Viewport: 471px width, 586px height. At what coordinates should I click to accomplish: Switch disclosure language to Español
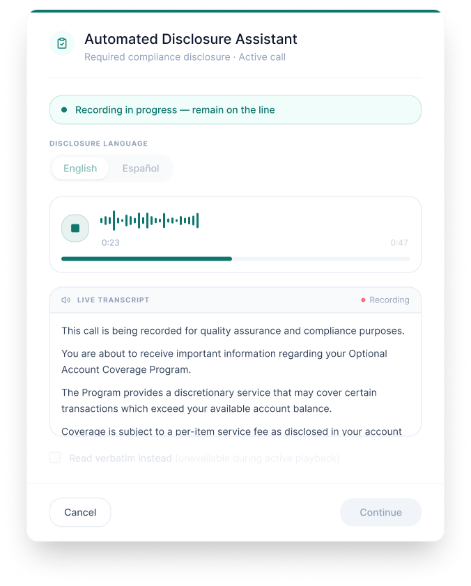coord(141,168)
